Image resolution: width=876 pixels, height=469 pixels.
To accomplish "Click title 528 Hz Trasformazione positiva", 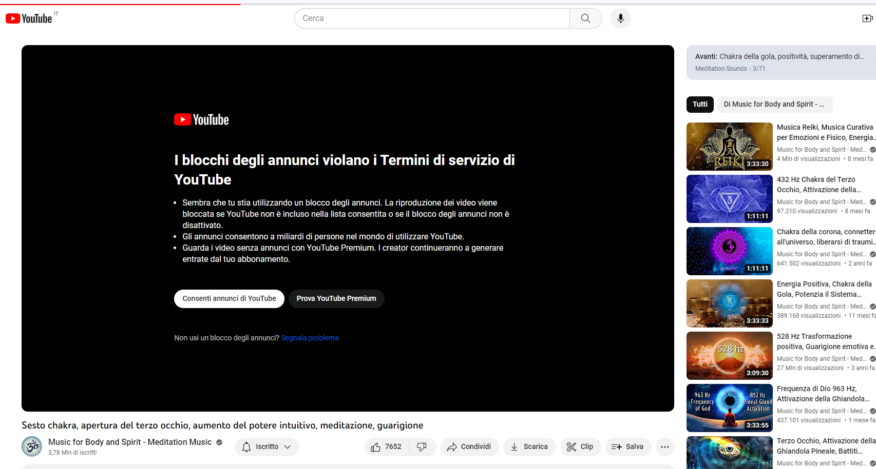I will click(826, 341).
